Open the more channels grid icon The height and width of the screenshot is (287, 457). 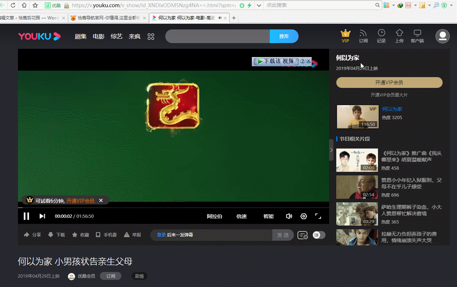pyautogui.click(x=151, y=37)
